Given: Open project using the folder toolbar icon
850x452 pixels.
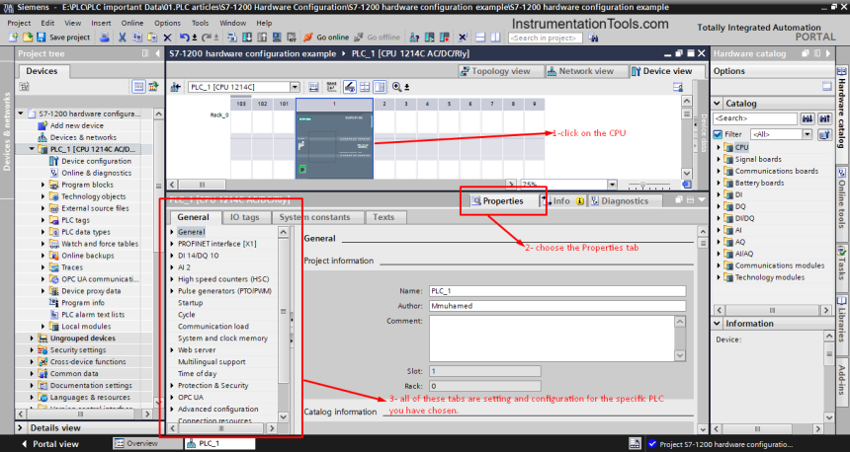Looking at the screenshot, I should coord(27,38).
